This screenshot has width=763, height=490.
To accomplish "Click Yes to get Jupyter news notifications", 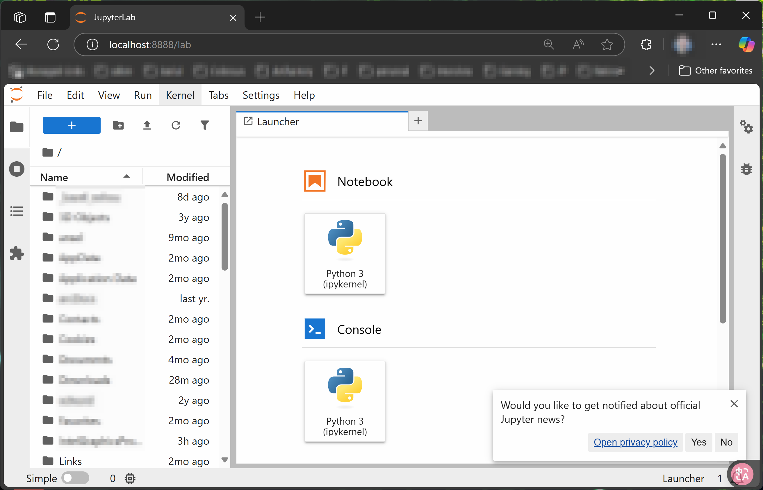I will (698, 442).
